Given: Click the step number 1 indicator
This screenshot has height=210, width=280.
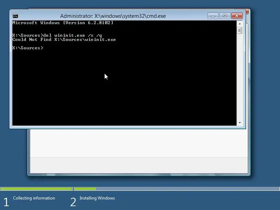Looking at the screenshot, I should tap(6, 202).
